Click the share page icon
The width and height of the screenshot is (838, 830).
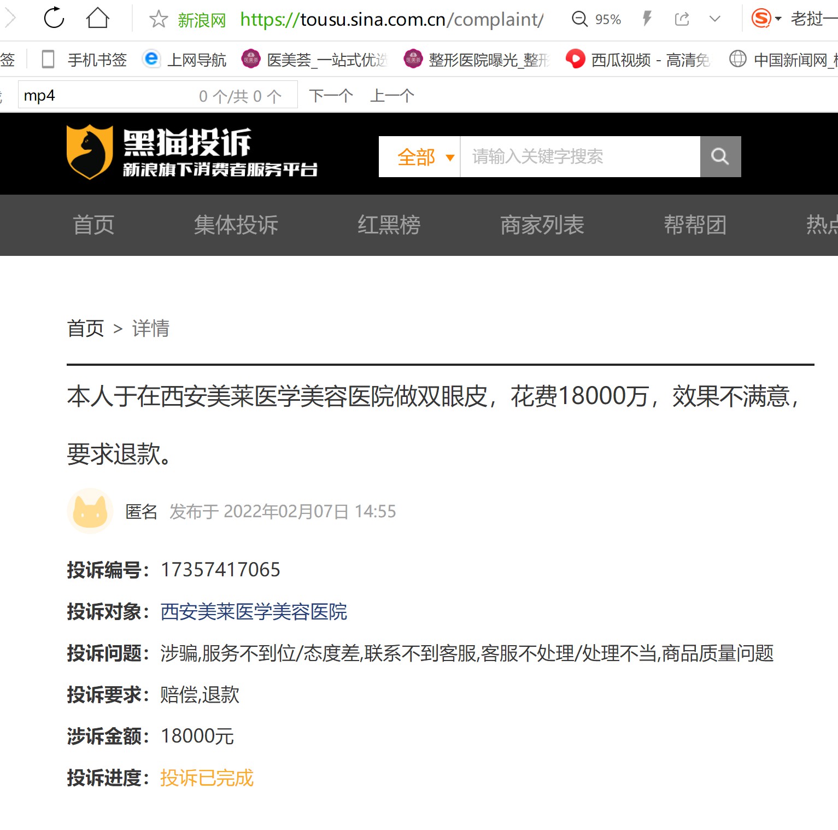tap(682, 19)
